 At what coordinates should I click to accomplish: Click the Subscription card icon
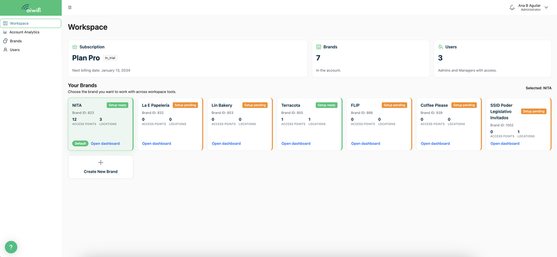75,47
